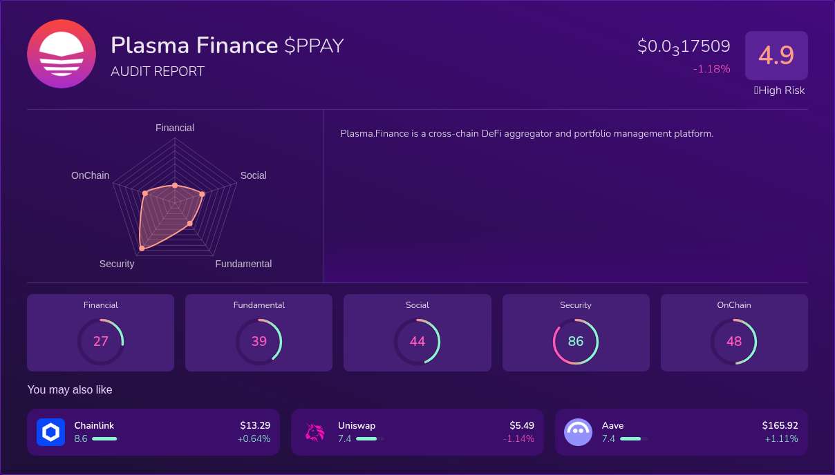Select the Chainlink hexagon token icon
Screen dimensions: 835x475
click(50, 432)
